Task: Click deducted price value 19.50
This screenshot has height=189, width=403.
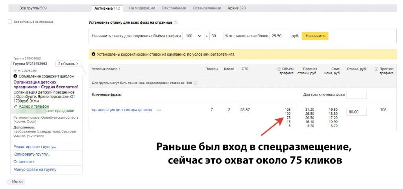Action: [333, 110]
